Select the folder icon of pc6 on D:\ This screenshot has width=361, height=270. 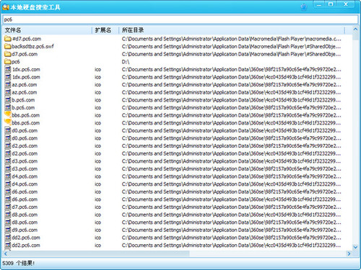(x=8, y=62)
